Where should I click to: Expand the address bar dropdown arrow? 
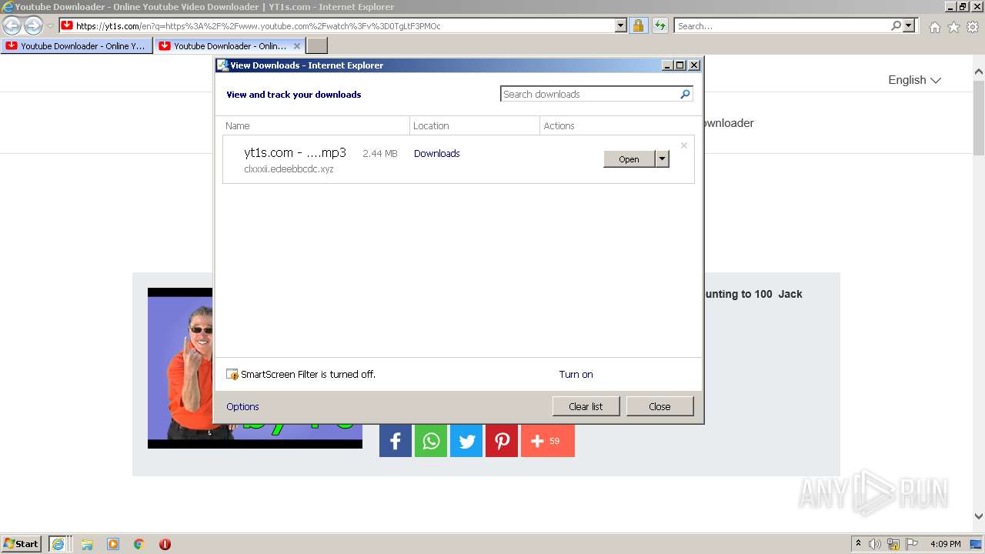621,25
